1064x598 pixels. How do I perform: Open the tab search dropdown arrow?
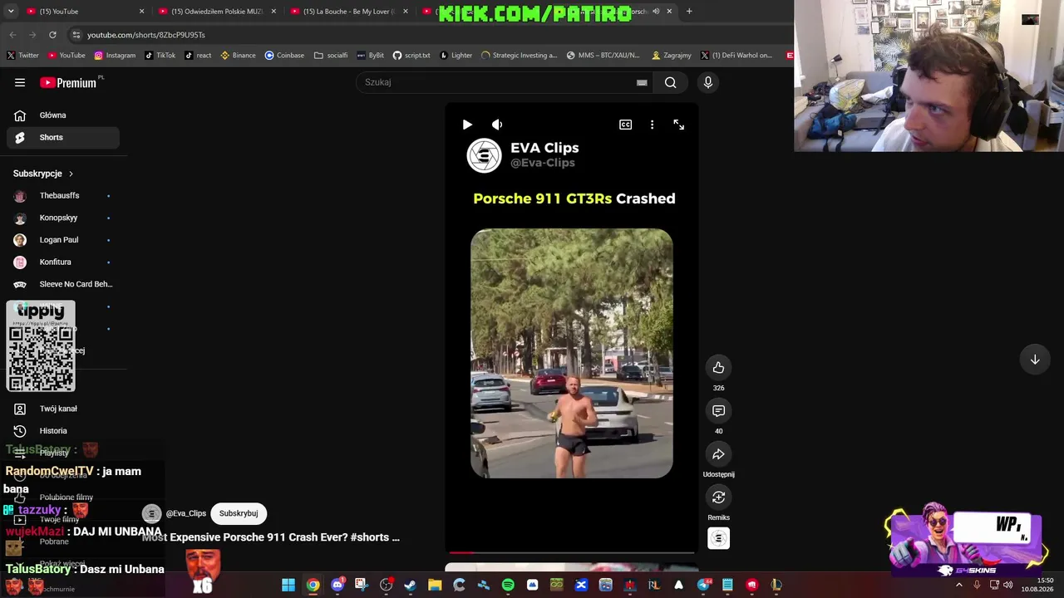[11, 12]
